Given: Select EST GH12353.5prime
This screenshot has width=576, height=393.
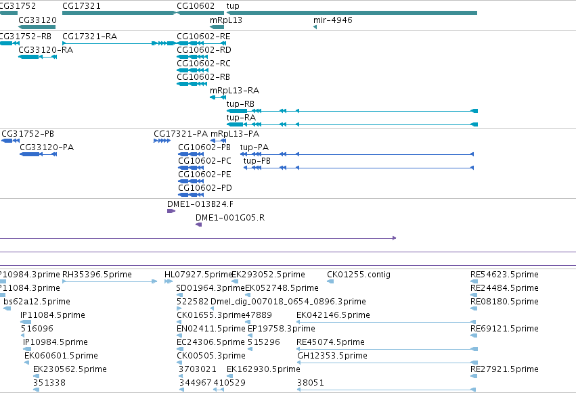Looking at the screenshot, I should pyautogui.click(x=387, y=363).
